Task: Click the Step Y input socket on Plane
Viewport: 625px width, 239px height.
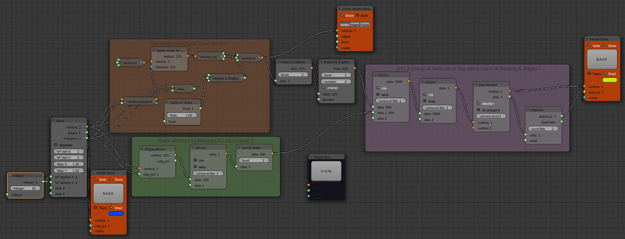Action: 51,194
